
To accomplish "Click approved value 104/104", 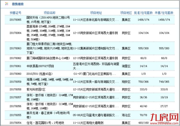I will coord(143,33).
